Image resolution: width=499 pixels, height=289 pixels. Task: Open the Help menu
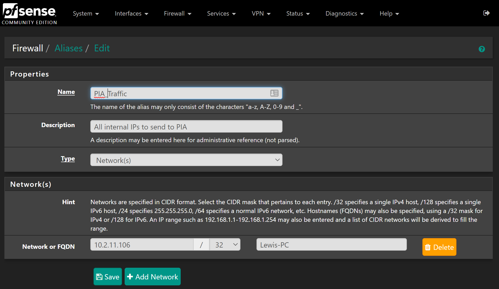[x=389, y=13]
